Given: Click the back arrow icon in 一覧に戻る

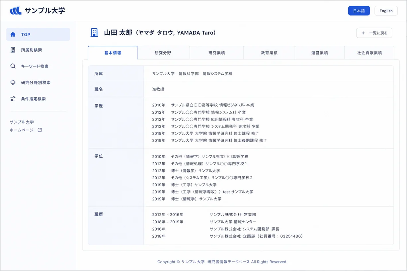Looking at the screenshot, I should 364,33.
